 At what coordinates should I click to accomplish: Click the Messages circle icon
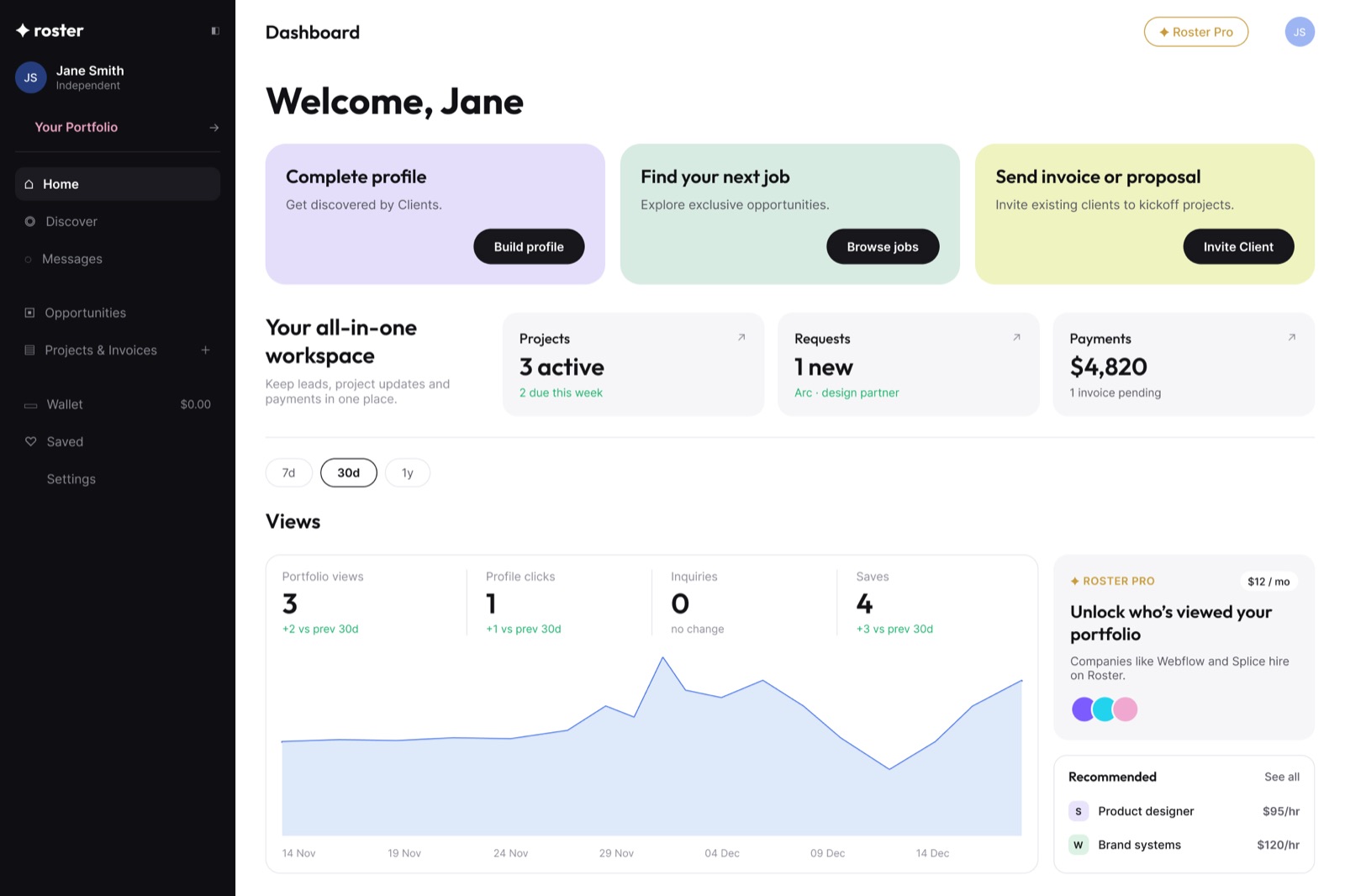[x=28, y=259]
